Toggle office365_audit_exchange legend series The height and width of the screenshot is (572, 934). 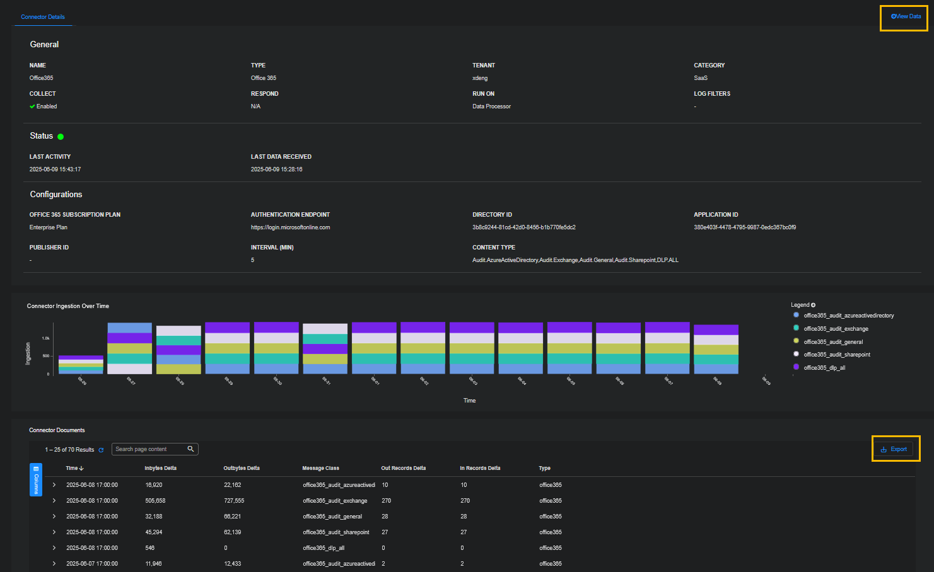(836, 329)
